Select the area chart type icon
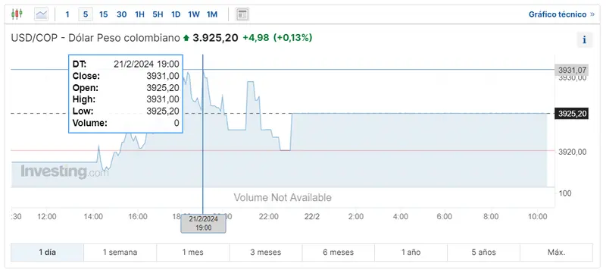The width and height of the screenshot is (606, 273). point(41,14)
